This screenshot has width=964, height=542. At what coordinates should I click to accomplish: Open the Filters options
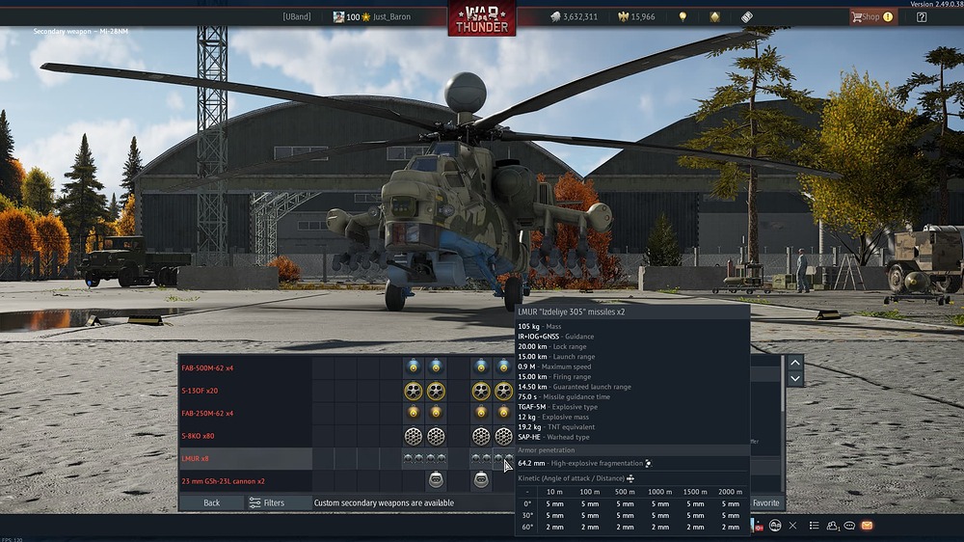click(266, 502)
